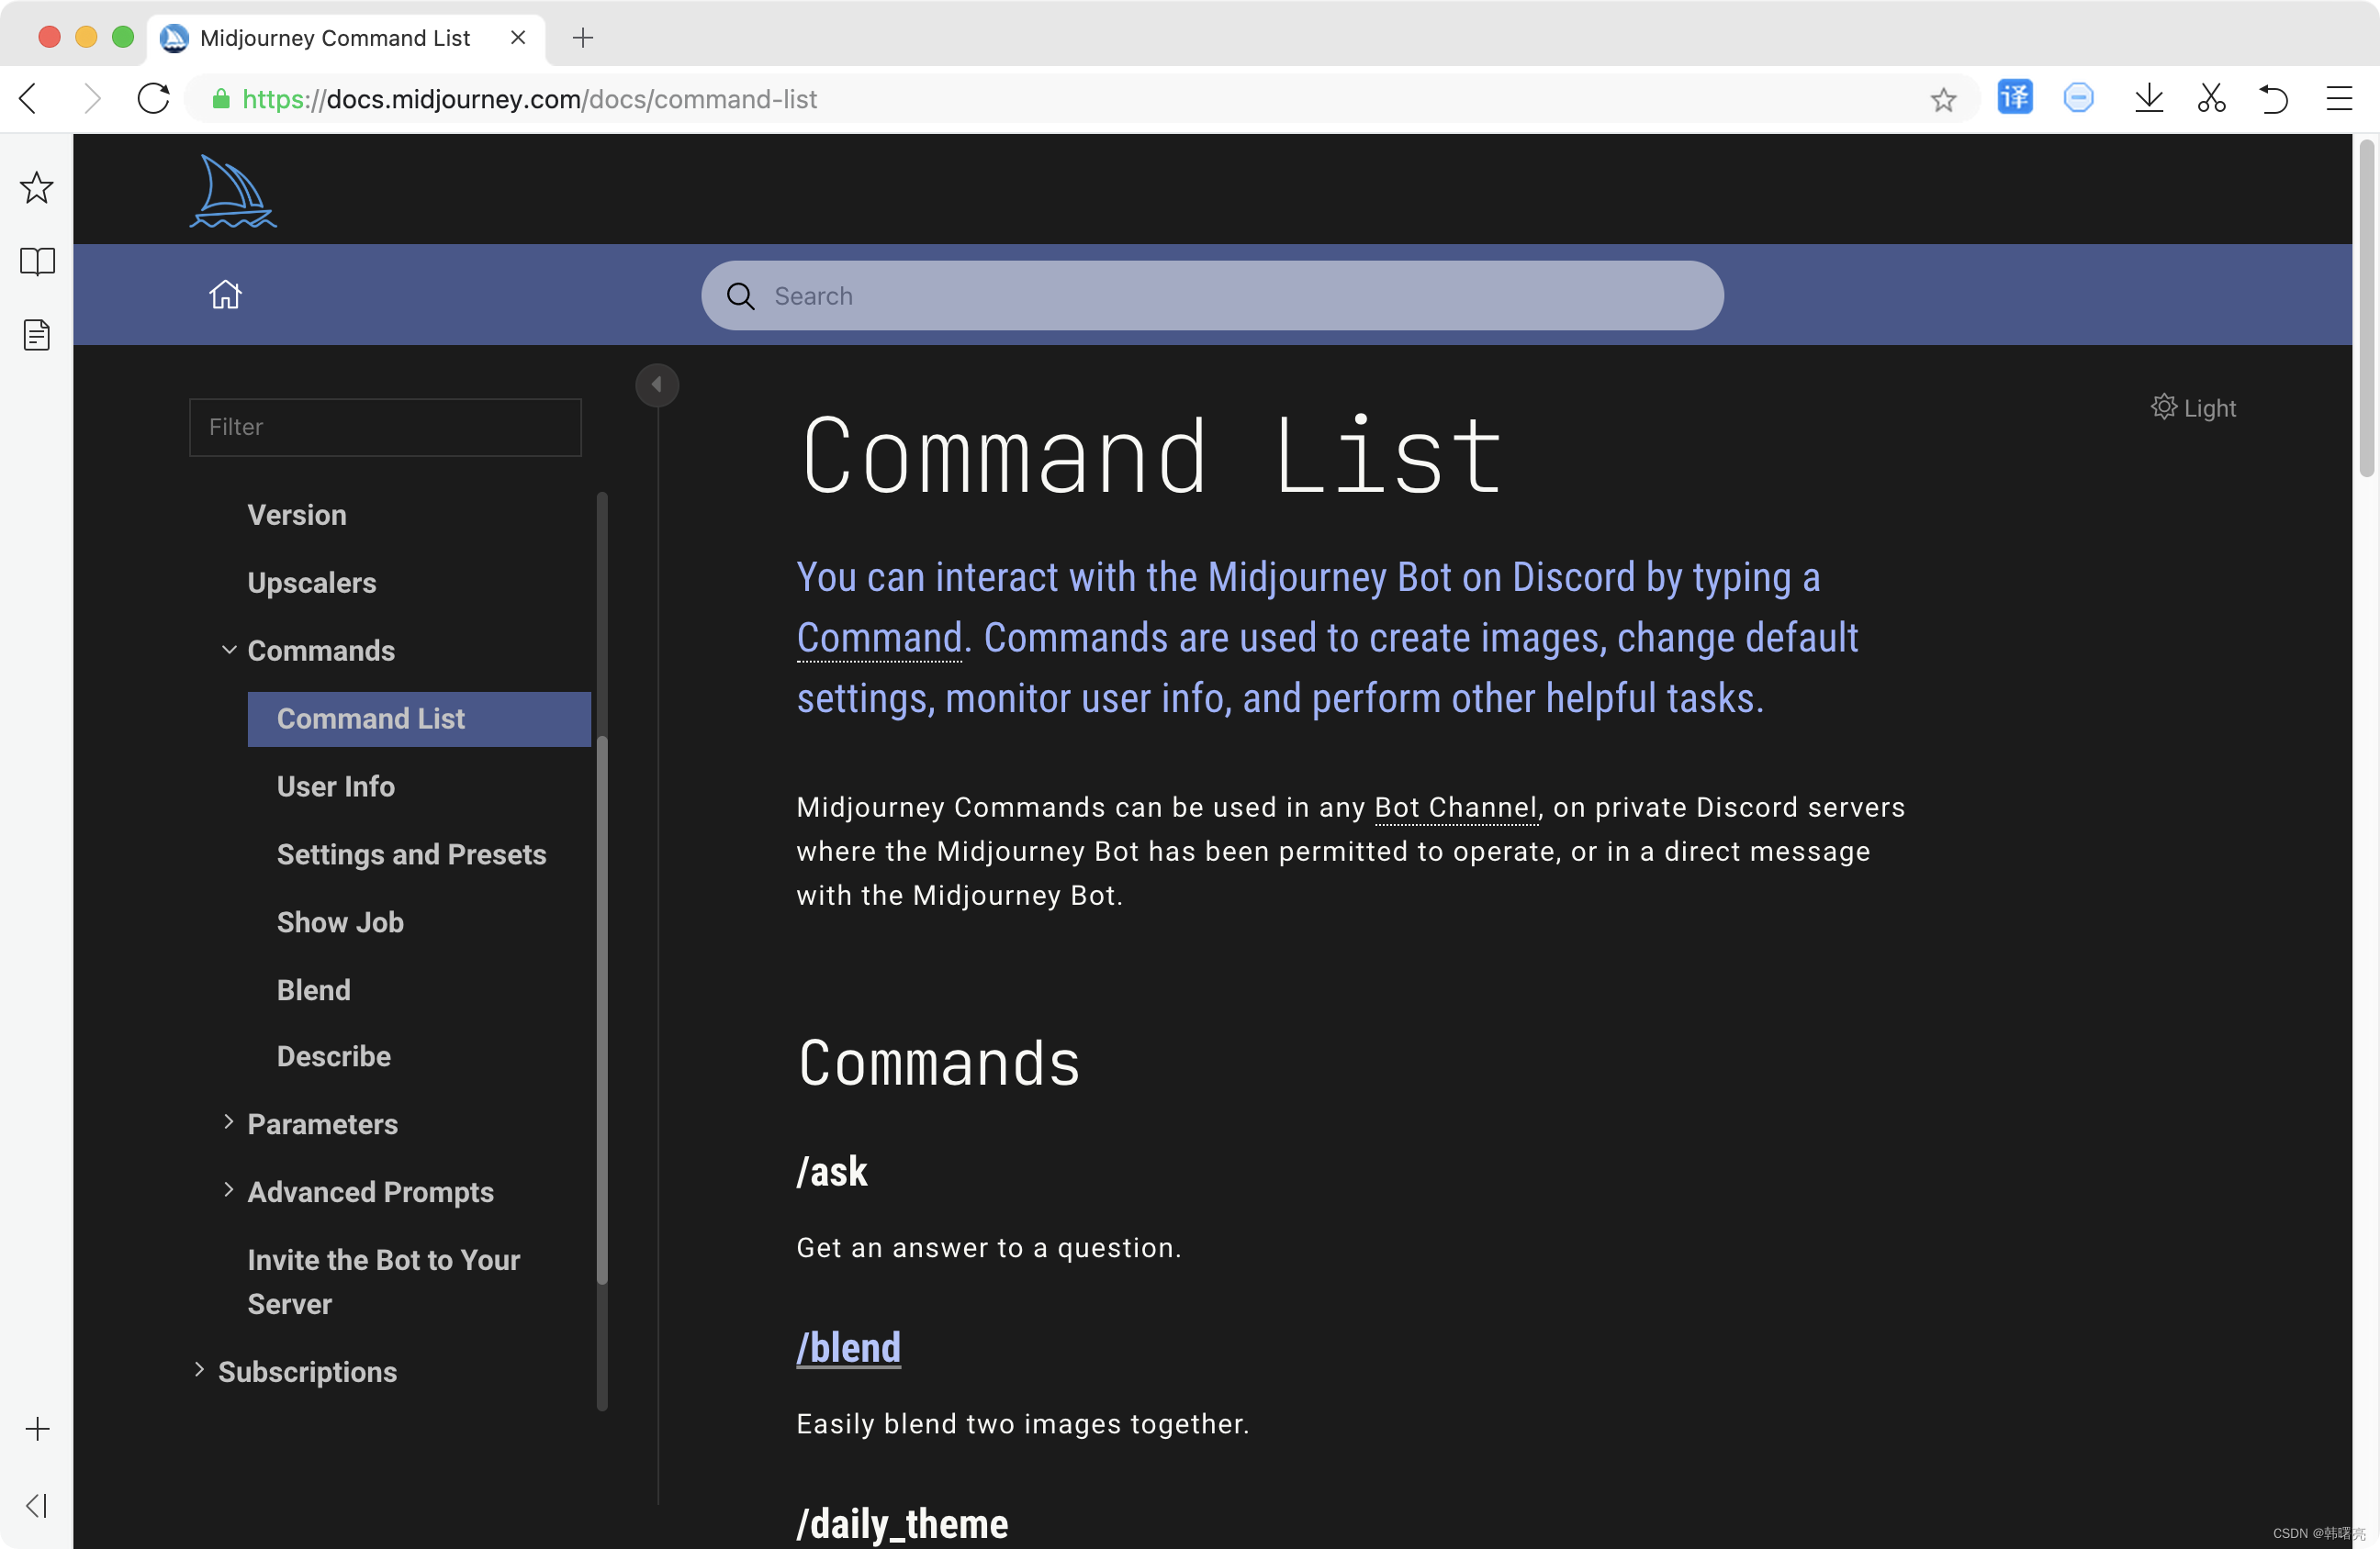The image size is (2380, 1549).
Task: Open the /blend command link
Action: (x=848, y=1348)
